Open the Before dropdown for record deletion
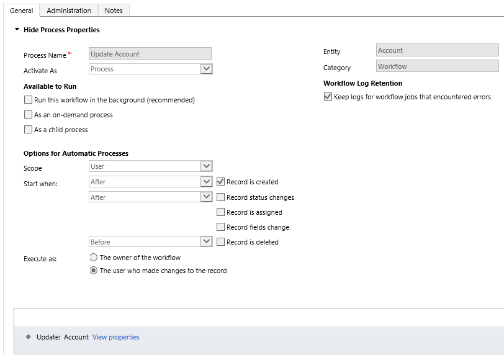The height and width of the screenshot is (355, 504). pyautogui.click(x=150, y=241)
